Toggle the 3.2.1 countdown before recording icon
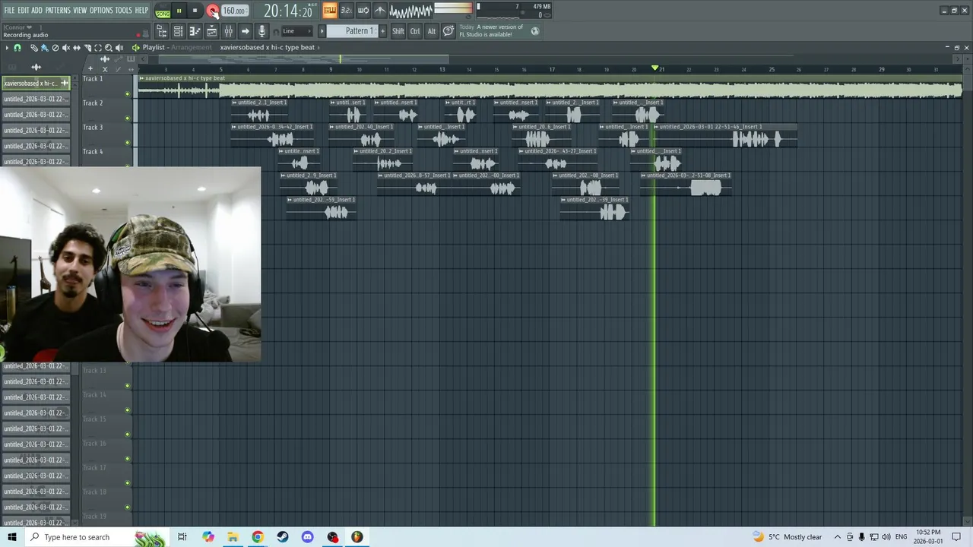973x547 pixels. pyautogui.click(x=346, y=10)
